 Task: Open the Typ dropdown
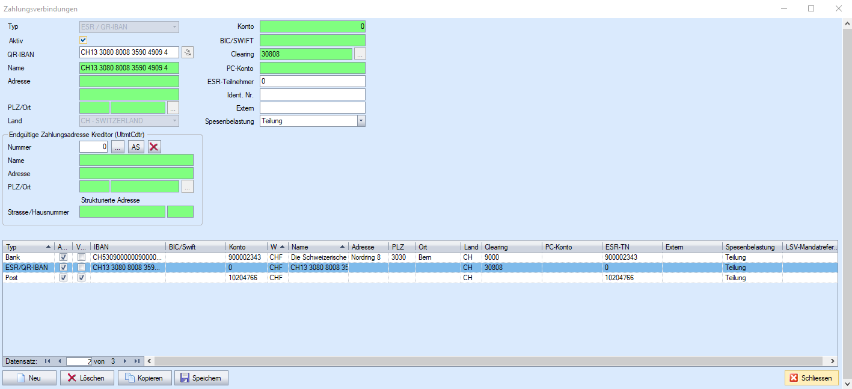pyautogui.click(x=174, y=27)
